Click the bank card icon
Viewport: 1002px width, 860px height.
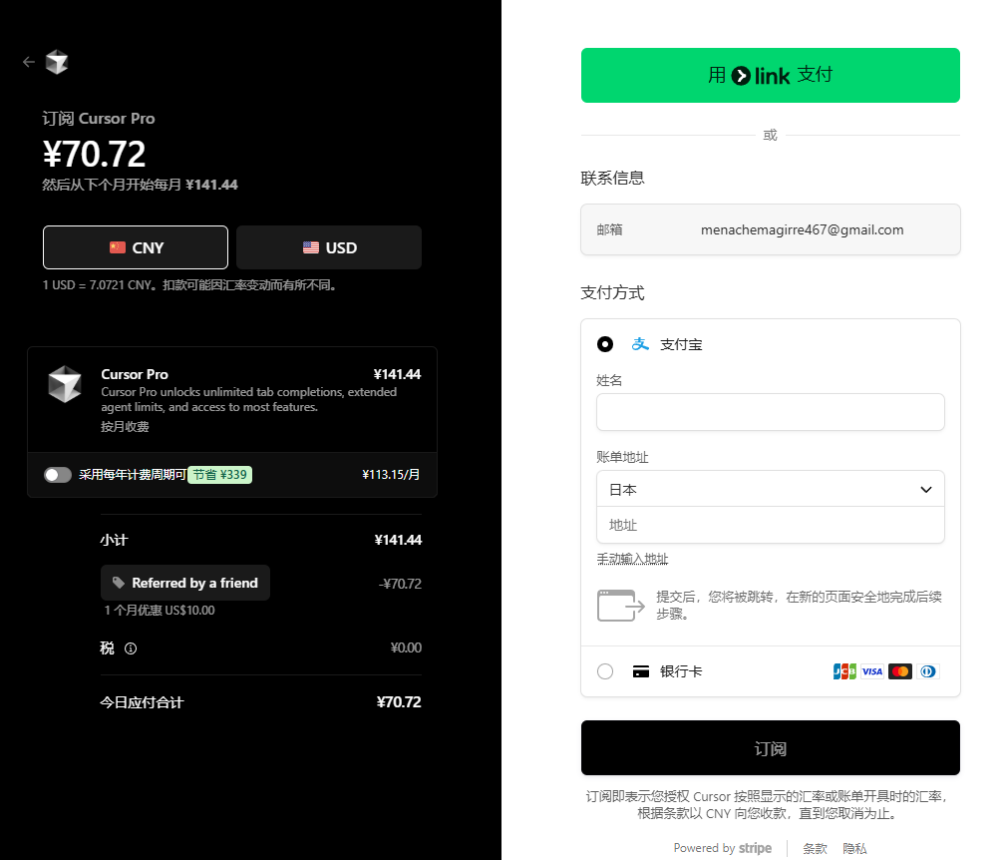point(641,671)
